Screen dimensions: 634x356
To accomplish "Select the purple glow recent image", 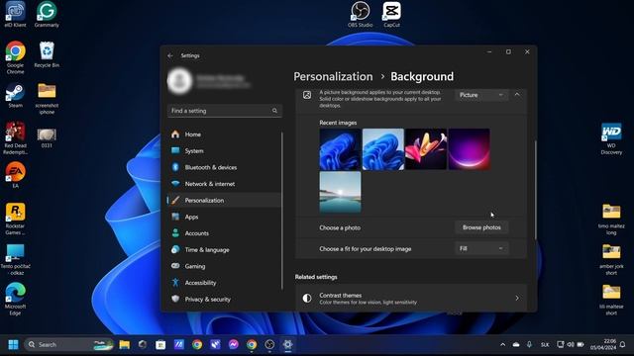I will click(469, 149).
